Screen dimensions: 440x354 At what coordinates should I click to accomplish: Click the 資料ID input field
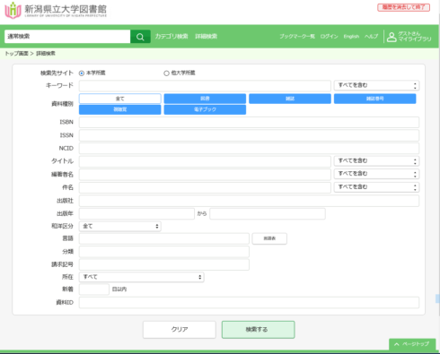249,302
